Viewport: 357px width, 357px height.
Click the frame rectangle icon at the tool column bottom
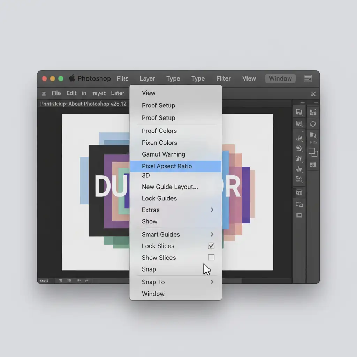(299, 215)
